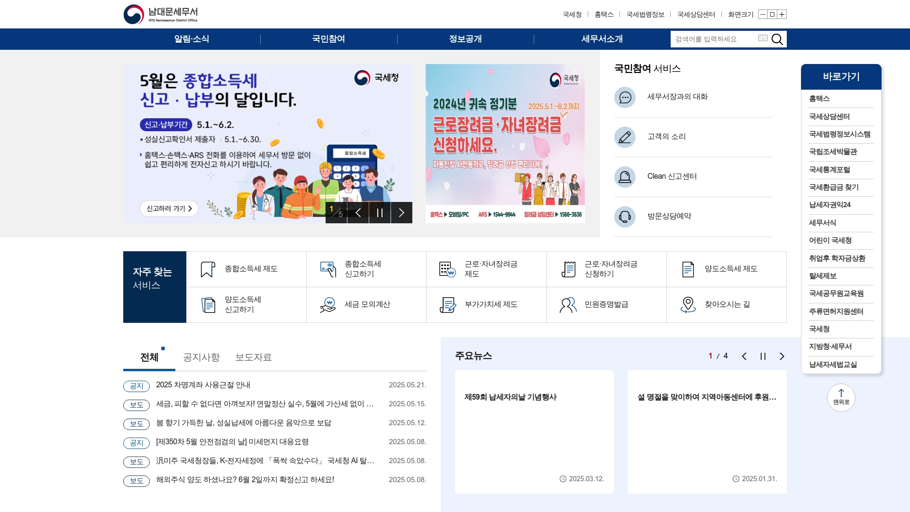Go to top with 맨위로 arrow button
The image size is (910, 512).
(841, 397)
